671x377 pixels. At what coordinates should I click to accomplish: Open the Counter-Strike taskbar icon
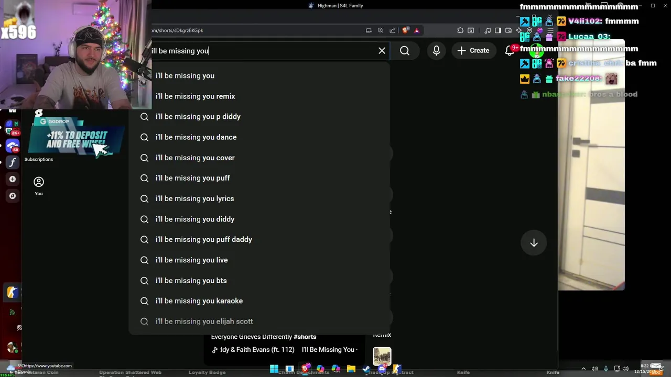397,369
